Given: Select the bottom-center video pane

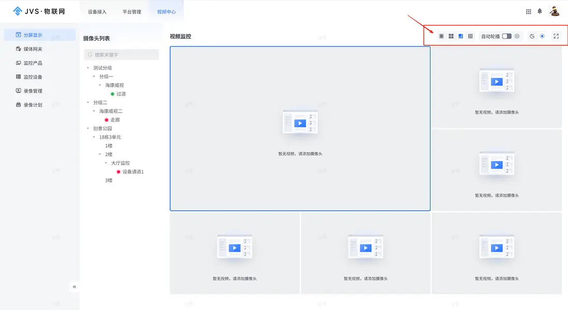Looking at the screenshot, I should (x=366, y=253).
